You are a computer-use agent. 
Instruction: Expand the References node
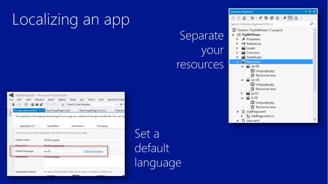pos(238,44)
